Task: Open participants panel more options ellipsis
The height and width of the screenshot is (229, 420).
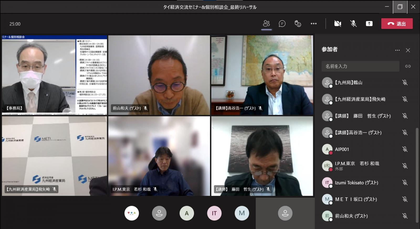Action: tap(397, 50)
